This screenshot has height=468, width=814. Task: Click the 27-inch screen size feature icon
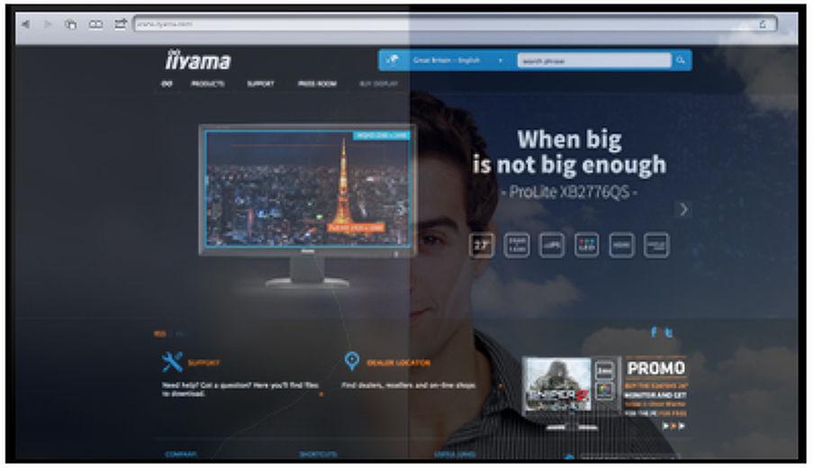[x=483, y=245]
